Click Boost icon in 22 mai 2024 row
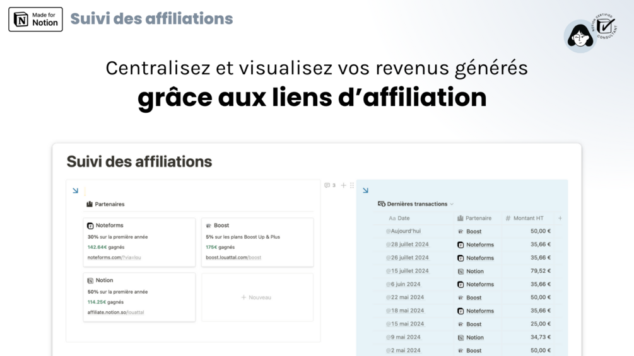The image size is (634, 356). pos(460,298)
